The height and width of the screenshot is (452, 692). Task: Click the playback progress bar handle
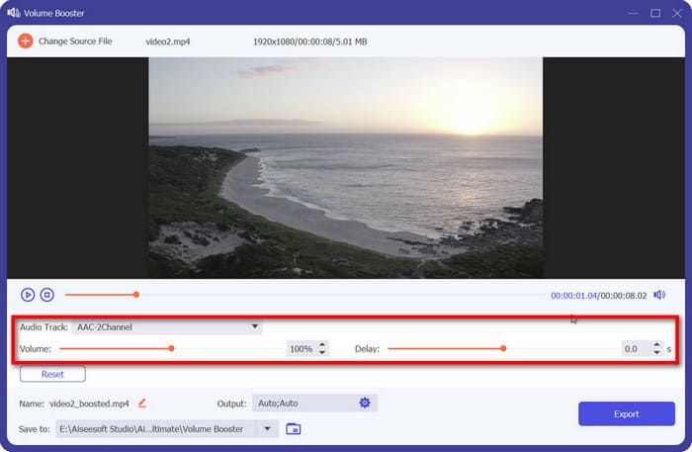pos(136,294)
